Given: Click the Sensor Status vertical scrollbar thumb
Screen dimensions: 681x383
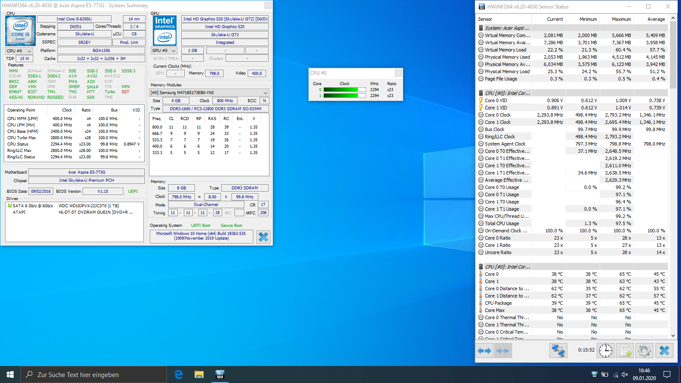Looking at the screenshot, I should point(673,55).
